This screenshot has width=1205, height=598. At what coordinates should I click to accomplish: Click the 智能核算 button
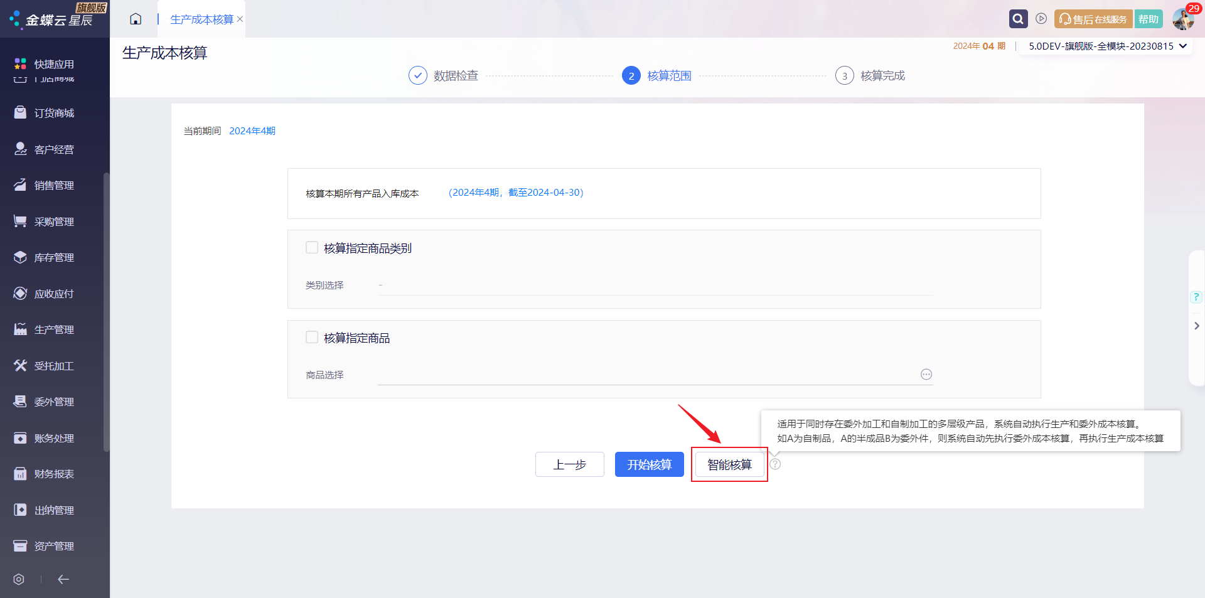729,464
